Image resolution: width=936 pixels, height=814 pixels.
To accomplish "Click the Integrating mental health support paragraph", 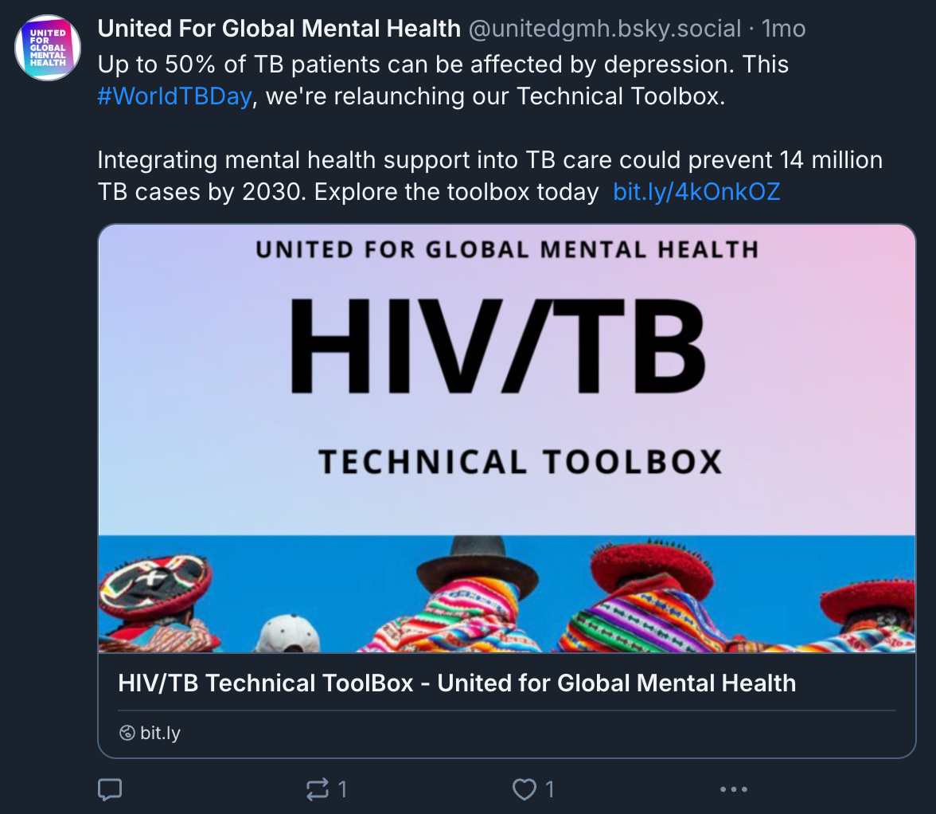I will point(489,175).
